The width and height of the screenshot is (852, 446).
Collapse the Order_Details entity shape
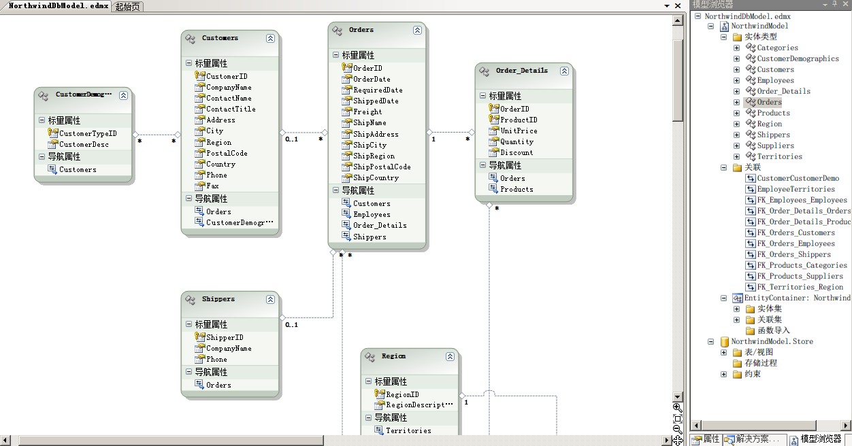[564, 71]
